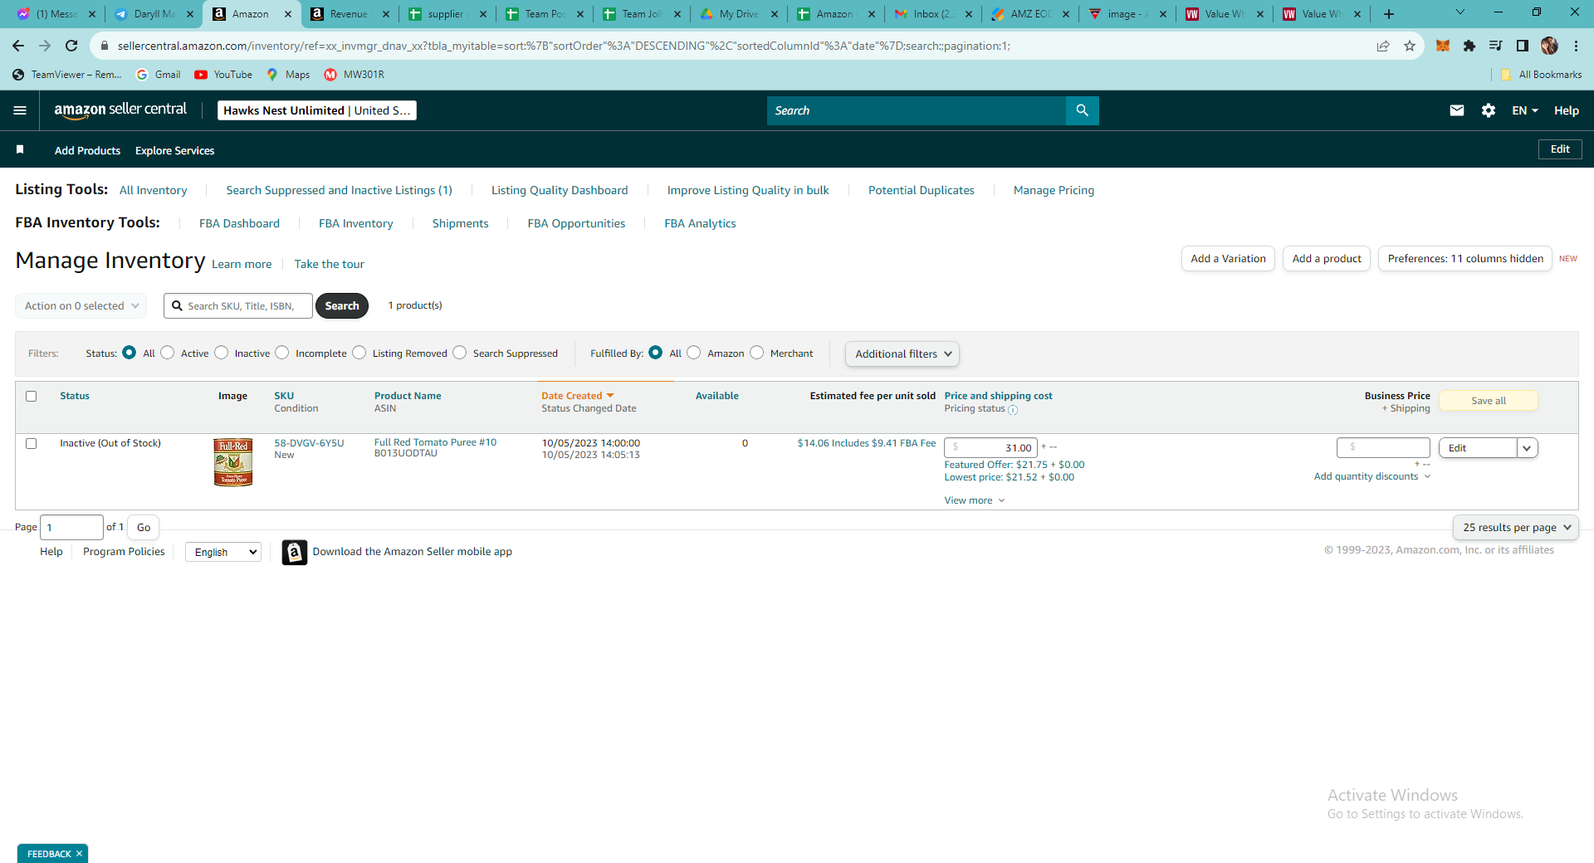Click the amazon seller central logo
The image size is (1594, 863).
(x=120, y=110)
